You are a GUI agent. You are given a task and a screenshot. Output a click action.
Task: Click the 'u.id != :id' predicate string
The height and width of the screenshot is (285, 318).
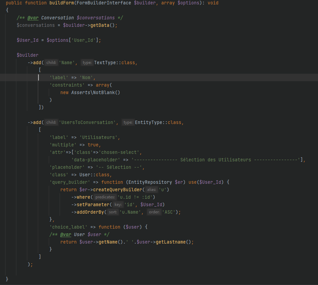(x=135, y=197)
